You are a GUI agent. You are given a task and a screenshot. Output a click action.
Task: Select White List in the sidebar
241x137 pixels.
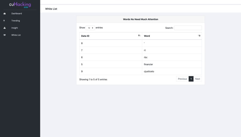[x=16, y=35]
